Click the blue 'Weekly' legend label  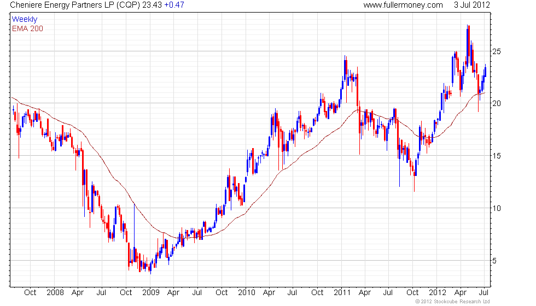(x=24, y=20)
